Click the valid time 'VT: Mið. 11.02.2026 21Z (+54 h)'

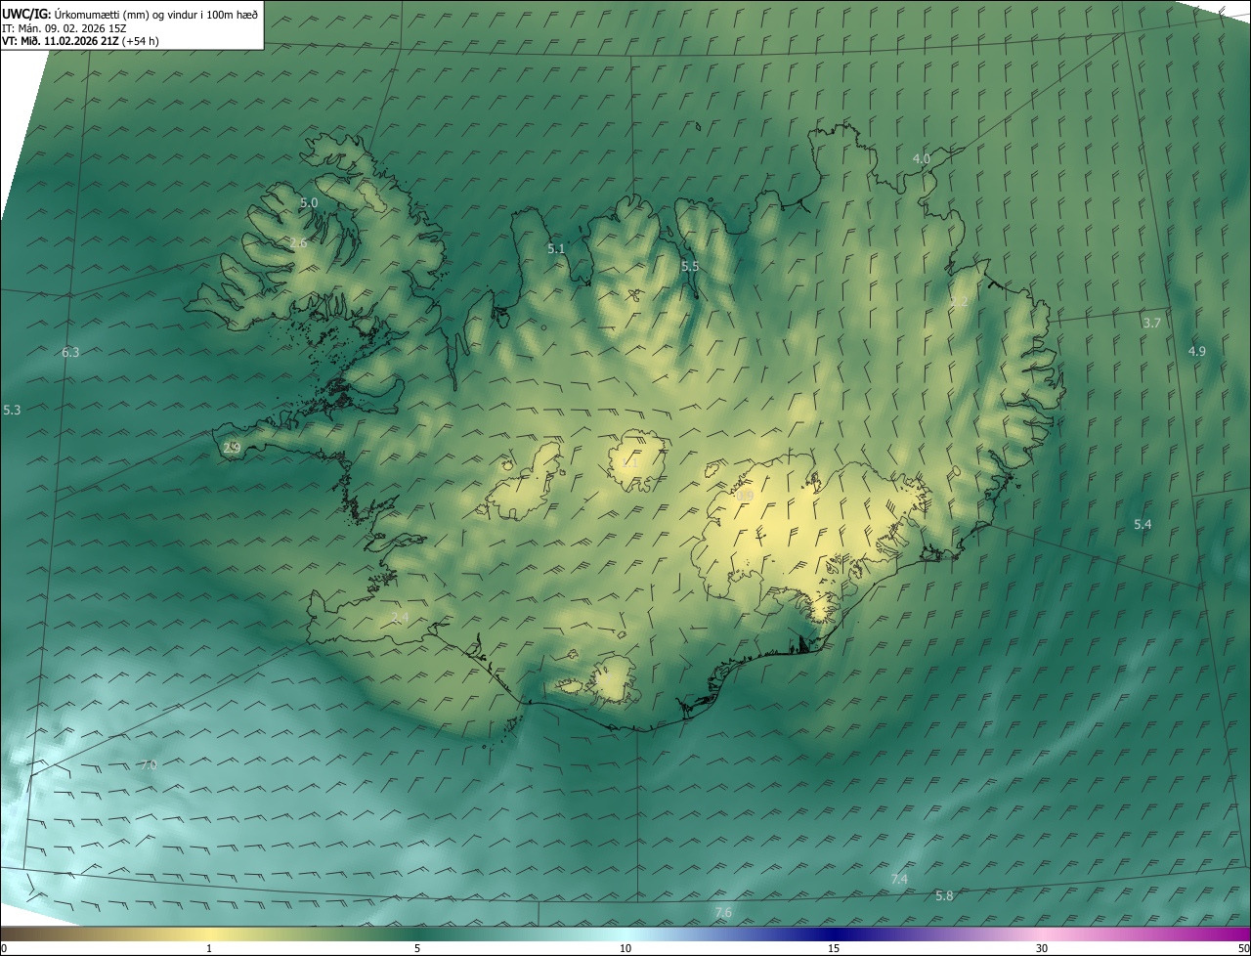click(x=80, y=41)
